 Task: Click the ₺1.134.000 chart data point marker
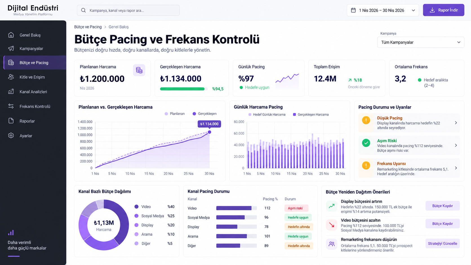click(x=209, y=132)
